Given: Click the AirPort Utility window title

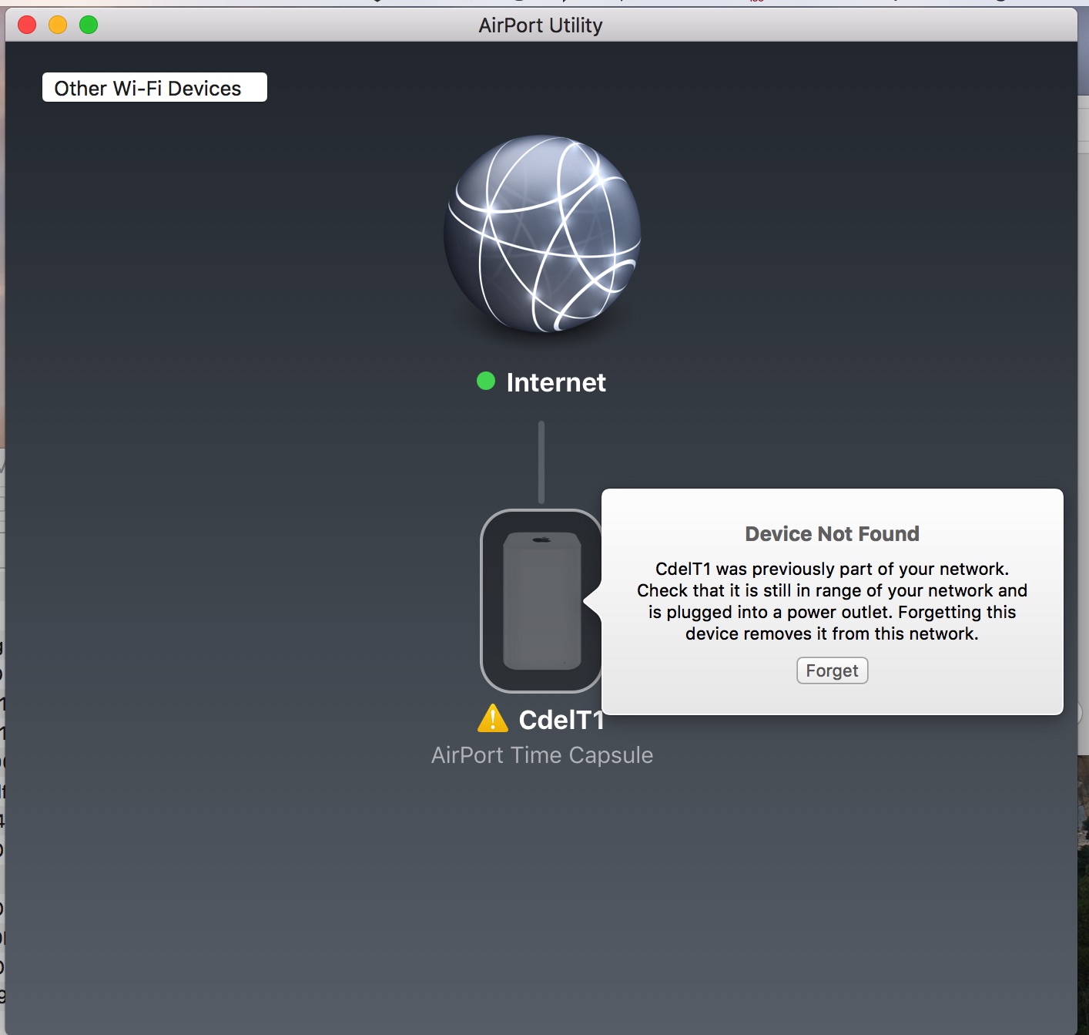Looking at the screenshot, I should (541, 25).
